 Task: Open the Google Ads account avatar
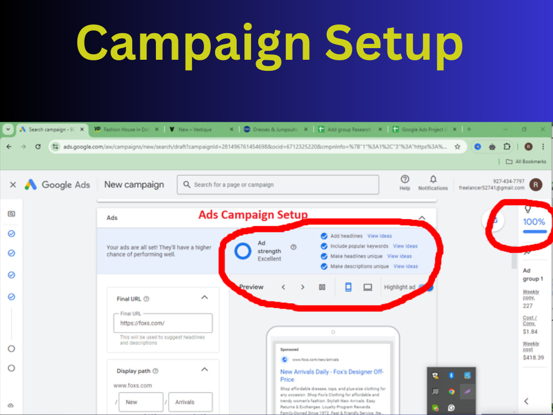pyautogui.click(x=536, y=185)
